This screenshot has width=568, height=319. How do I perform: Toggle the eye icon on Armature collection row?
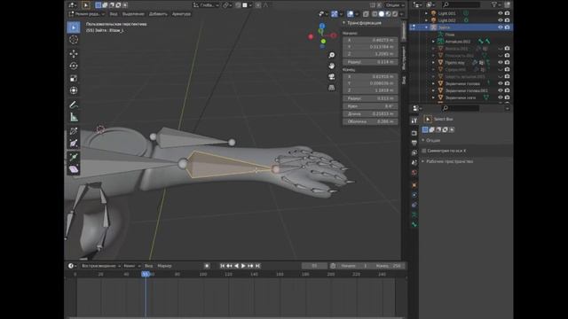tap(501, 27)
